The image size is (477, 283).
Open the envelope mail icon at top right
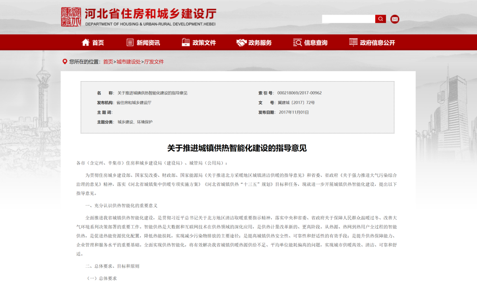394,19
